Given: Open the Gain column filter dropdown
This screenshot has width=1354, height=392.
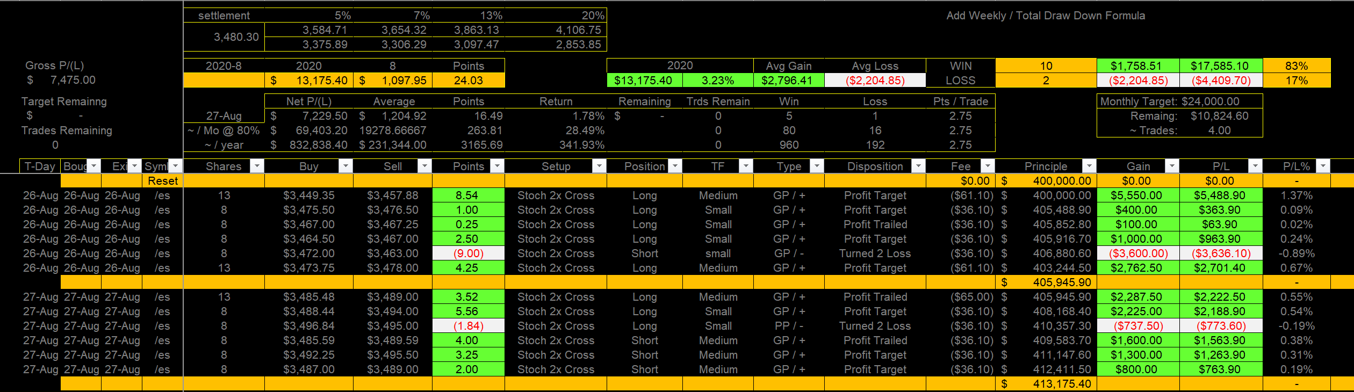Looking at the screenshot, I should [x=1172, y=166].
